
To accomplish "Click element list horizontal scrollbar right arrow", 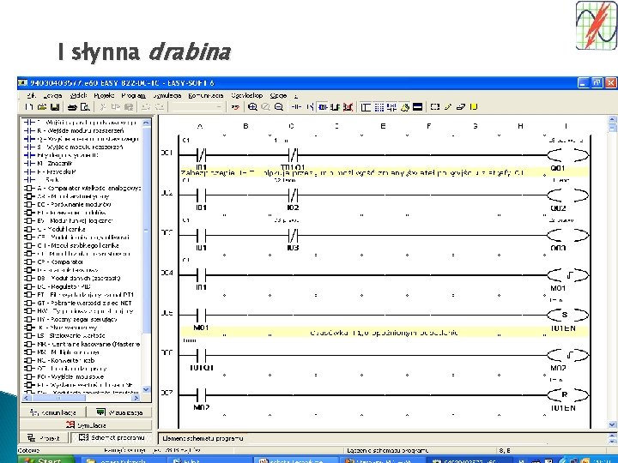I will coord(136,398).
